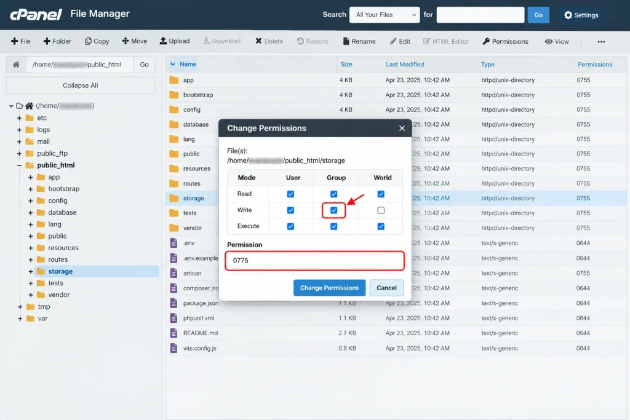Select the app folder icon in the file list
The width and height of the screenshot is (630, 420).
pos(174,80)
